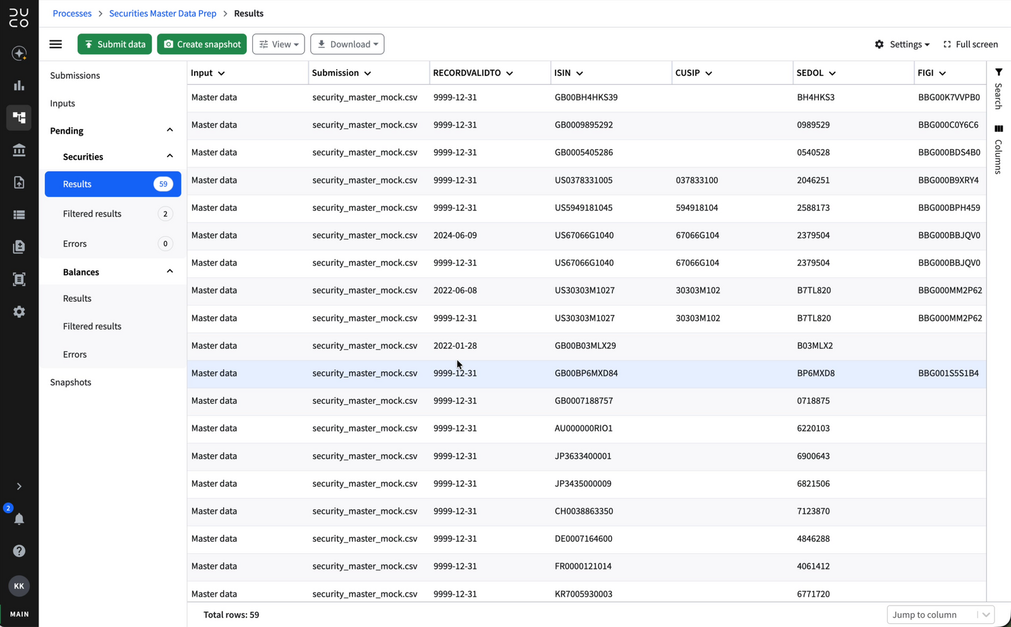The width and height of the screenshot is (1011, 627).
Task: Open CUSIP column header menu
Action: (x=708, y=73)
